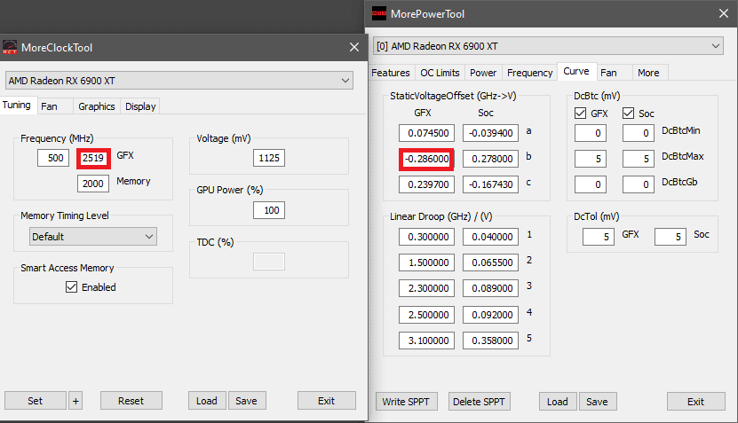The image size is (738, 423).
Task: Click Voltage field showing 1125
Action: pyautogui.click(x=269, y=158)
